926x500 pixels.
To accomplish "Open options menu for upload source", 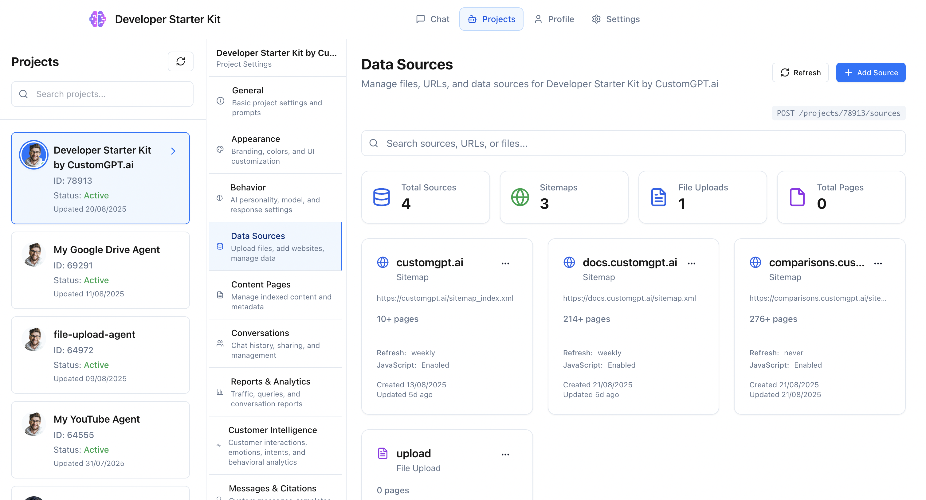I will point(505,454).
